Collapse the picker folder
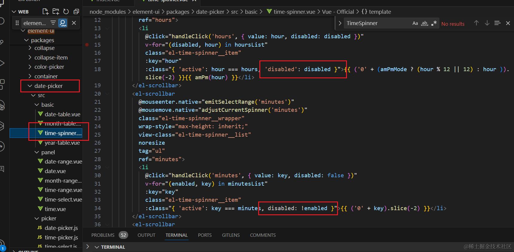Screen dimensions: 514x252 (37, 219)
